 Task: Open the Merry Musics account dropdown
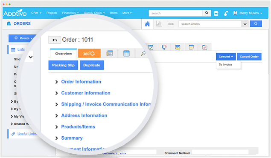point(248,13)
